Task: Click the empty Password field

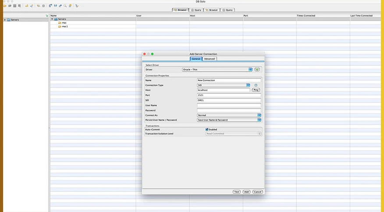Action: click(229, 110)
